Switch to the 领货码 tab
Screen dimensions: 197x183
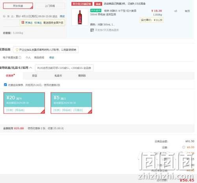(82, 76)
